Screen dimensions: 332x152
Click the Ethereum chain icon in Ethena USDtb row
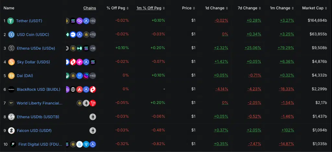point(93,117)
